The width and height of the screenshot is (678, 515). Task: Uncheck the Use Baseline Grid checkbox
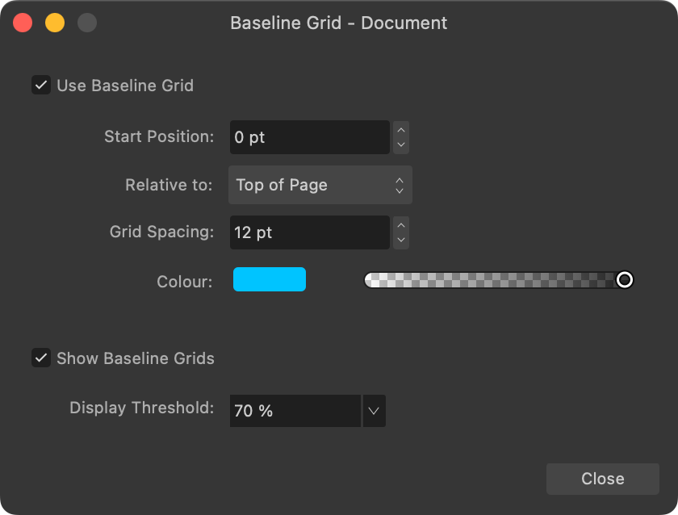pos(41,86)
